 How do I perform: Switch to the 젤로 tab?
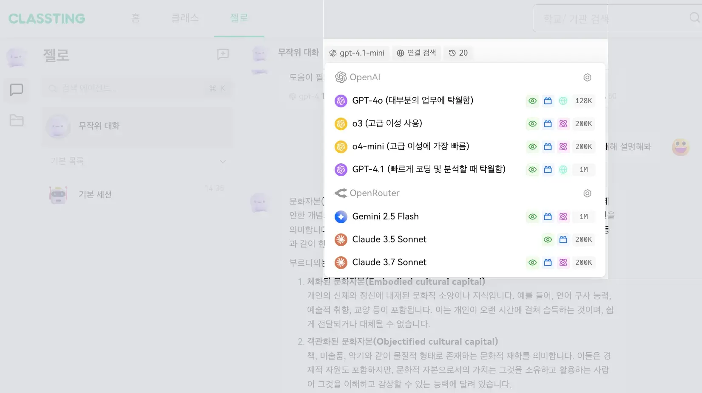[239, 18]
